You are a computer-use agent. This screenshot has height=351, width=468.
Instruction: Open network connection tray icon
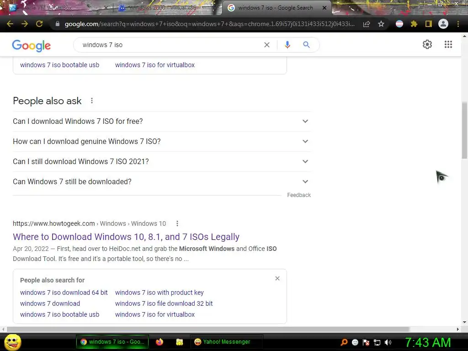[x=377, y=342]
